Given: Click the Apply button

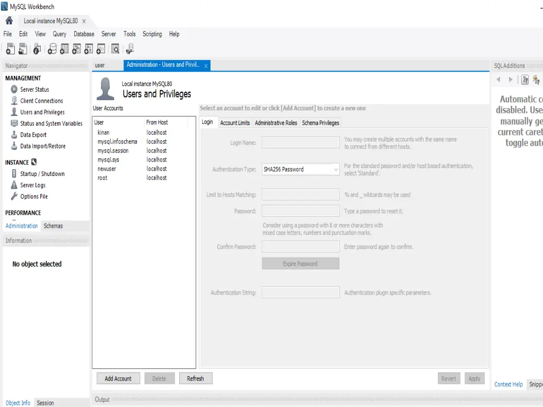Looking at the screenshot, I should tap(474, 378).
